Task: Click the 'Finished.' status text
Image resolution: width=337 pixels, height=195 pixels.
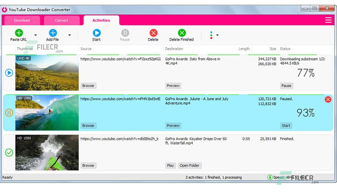Action: point(287,139)
